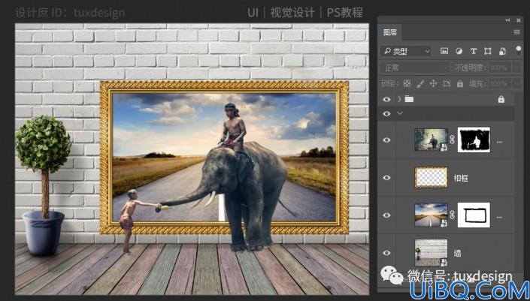Hide the 相框 layer

point(386,177)
